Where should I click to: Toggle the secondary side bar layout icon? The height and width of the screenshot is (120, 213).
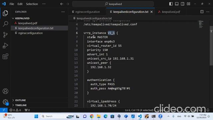[183, 4]
